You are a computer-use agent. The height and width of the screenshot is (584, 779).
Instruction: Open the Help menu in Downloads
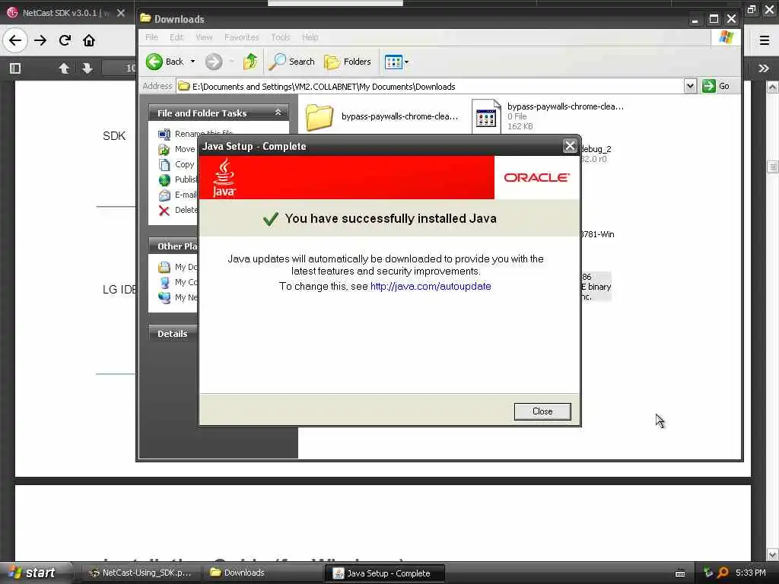tap(310, 37)
